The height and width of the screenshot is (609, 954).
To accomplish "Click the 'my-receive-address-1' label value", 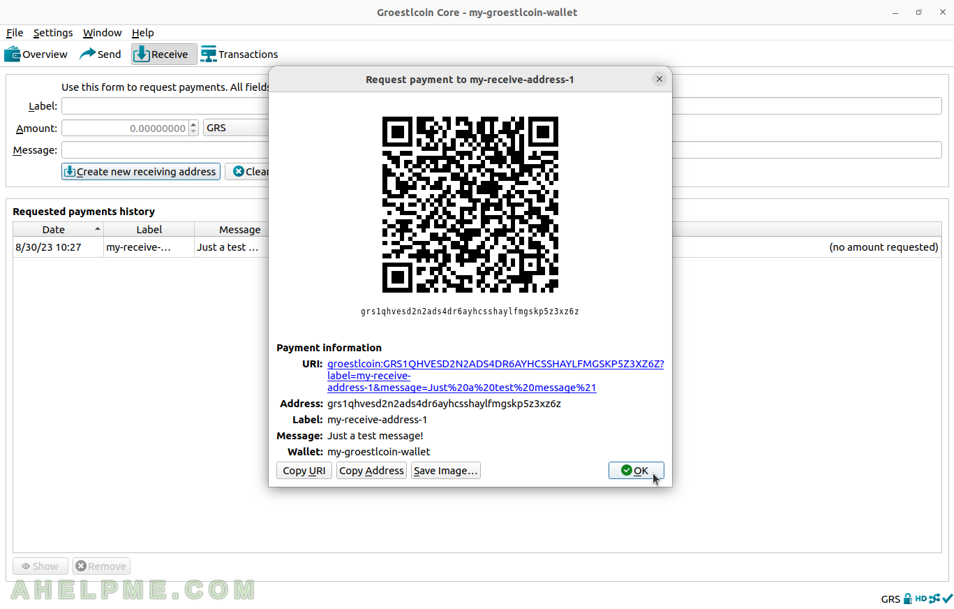I will [x=377, y=420].
